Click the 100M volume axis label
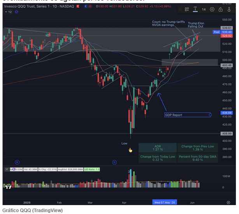 pyautogui.click(x=226, y=176)
